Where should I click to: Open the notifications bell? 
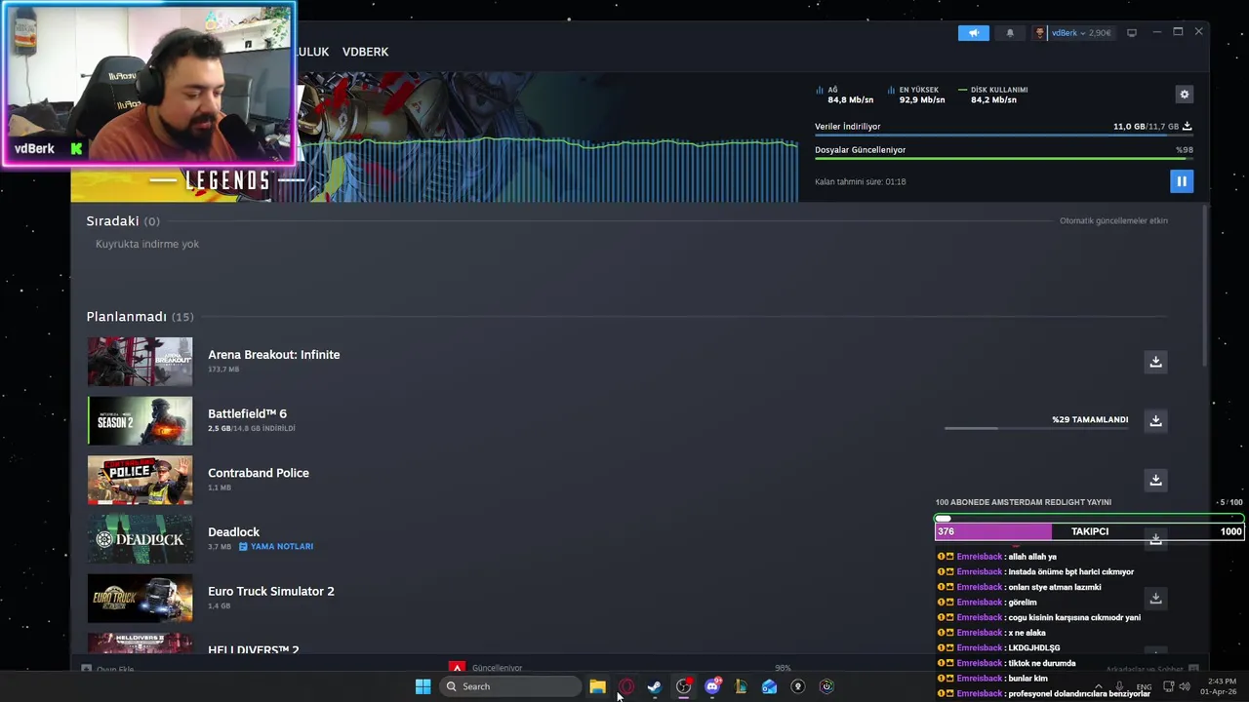(1010, 33)
